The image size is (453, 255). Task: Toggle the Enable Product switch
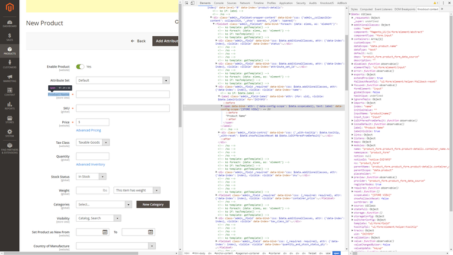click(x=80, y=66)
